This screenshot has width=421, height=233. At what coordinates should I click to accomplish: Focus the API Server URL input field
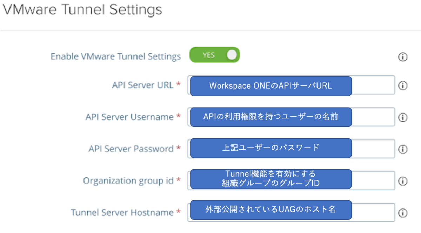[291, 85]
